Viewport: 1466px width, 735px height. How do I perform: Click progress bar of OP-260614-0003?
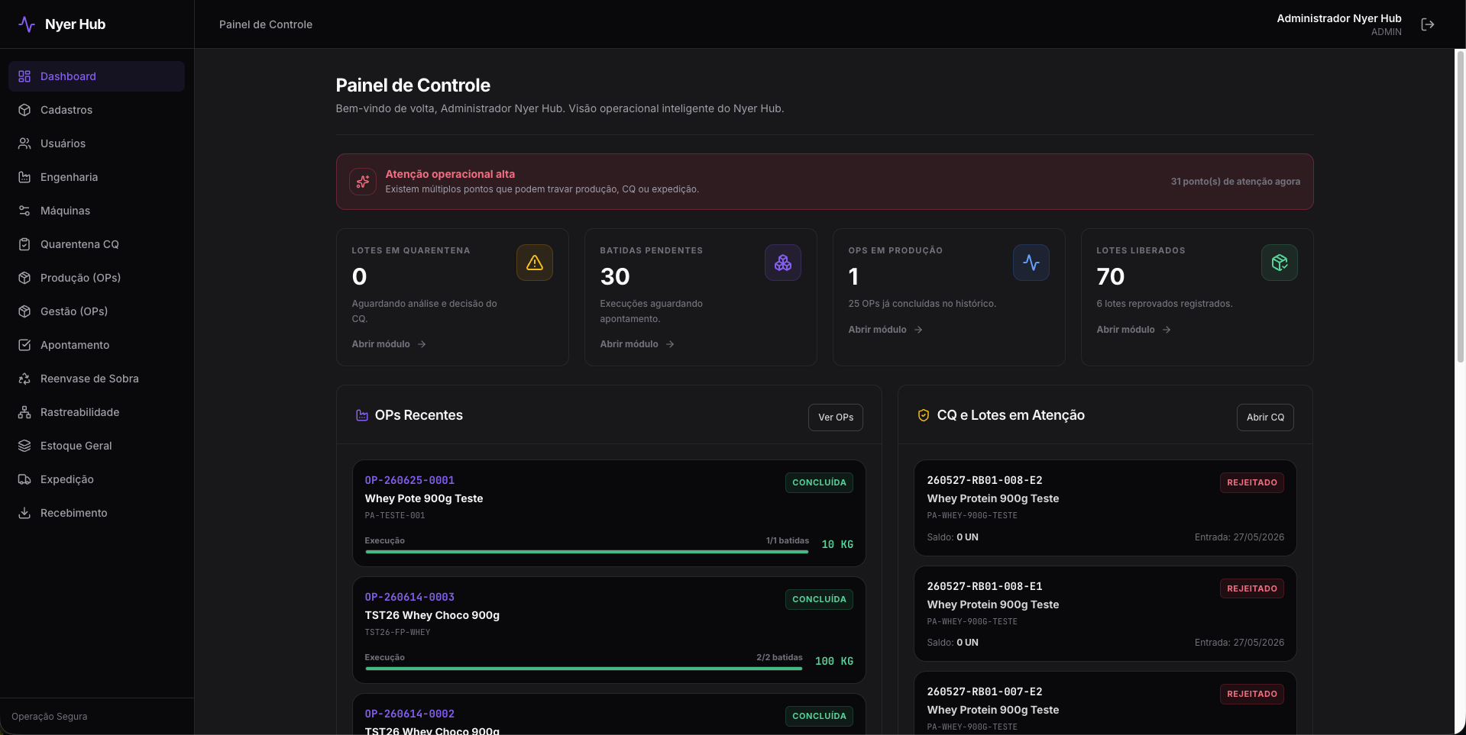pos(584,669)
